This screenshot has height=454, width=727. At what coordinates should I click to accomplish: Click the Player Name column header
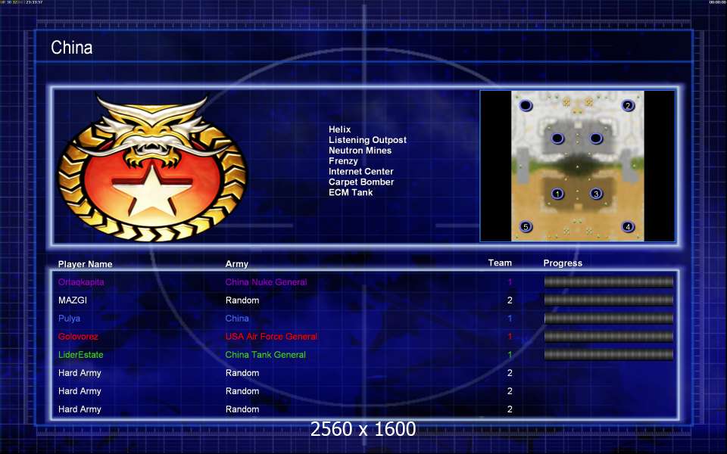tap(85, 264)
